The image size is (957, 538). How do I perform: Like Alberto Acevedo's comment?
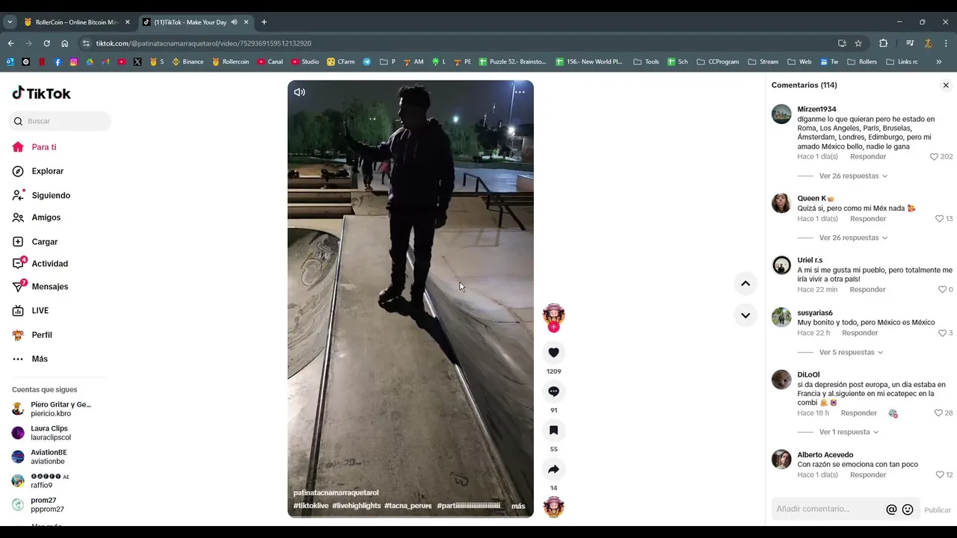tap(940, 475)
